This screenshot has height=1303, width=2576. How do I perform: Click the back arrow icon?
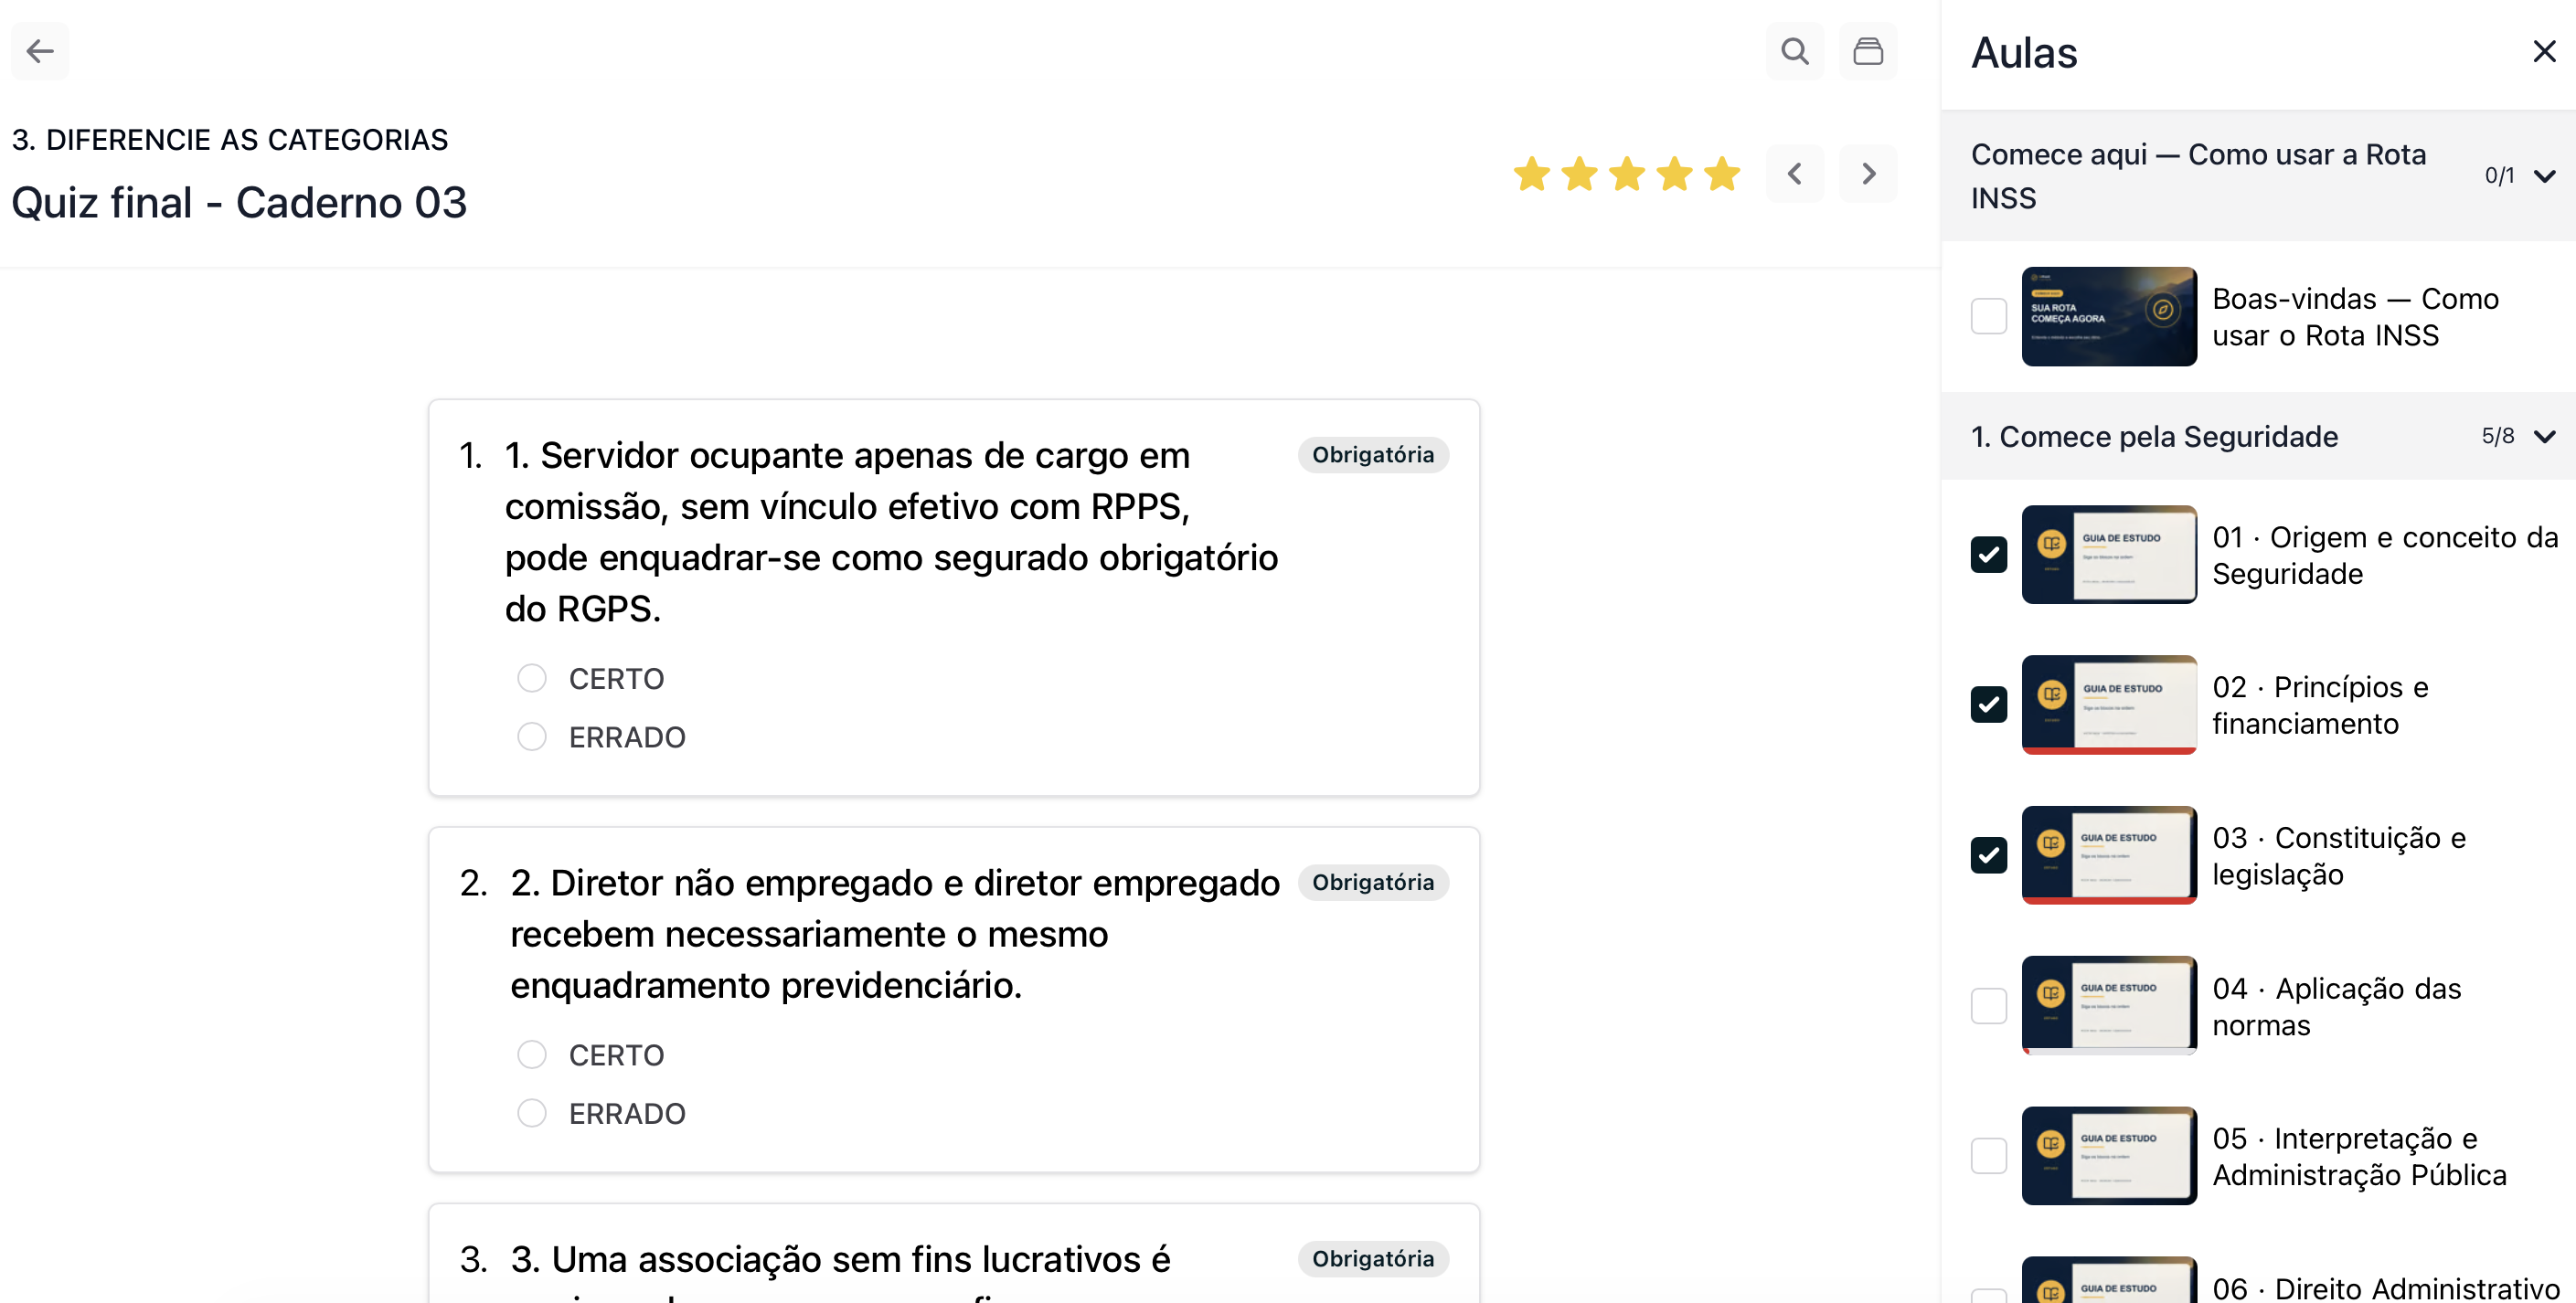coord(40,51)
